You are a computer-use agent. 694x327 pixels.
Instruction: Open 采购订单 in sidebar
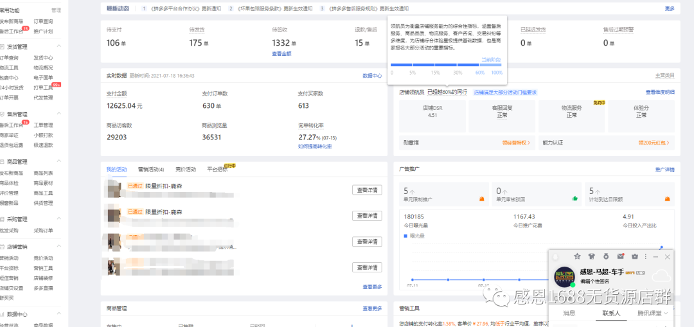tap(43, 231)
